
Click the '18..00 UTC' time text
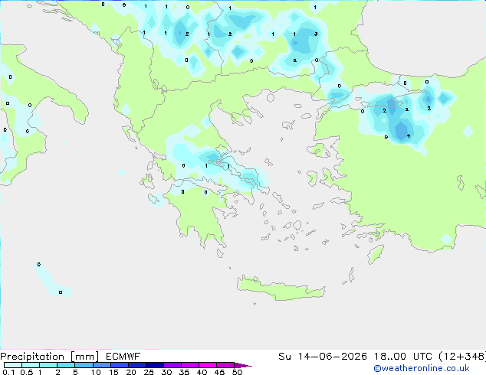tap(403, 357)
